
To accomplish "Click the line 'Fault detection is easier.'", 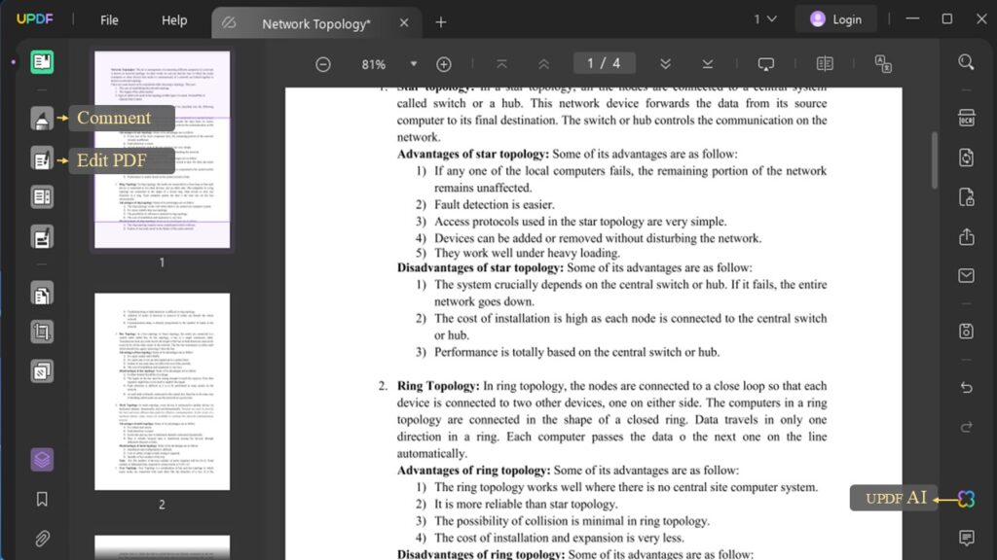I will click(x=495, y=204).
